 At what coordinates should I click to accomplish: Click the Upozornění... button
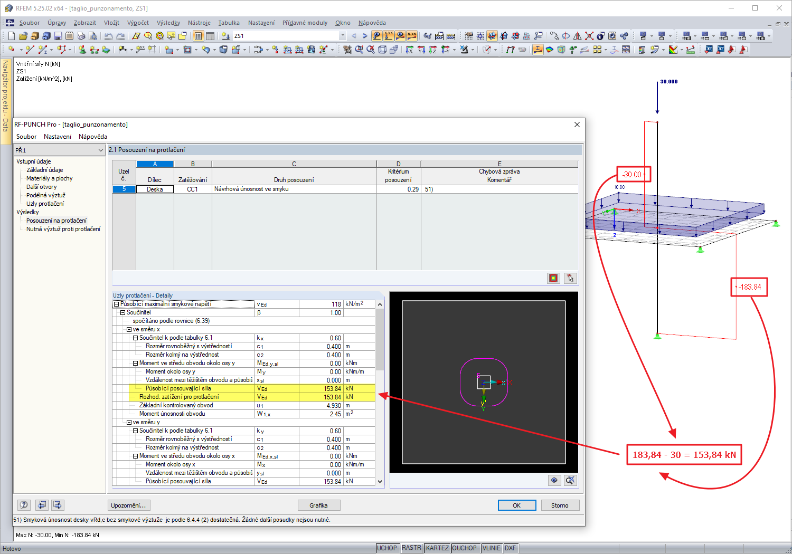(129, 505)
